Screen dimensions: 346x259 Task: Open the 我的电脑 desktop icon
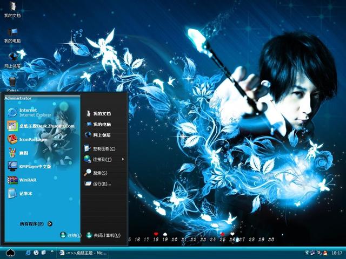pyautogui.click(x=12, y=35)
